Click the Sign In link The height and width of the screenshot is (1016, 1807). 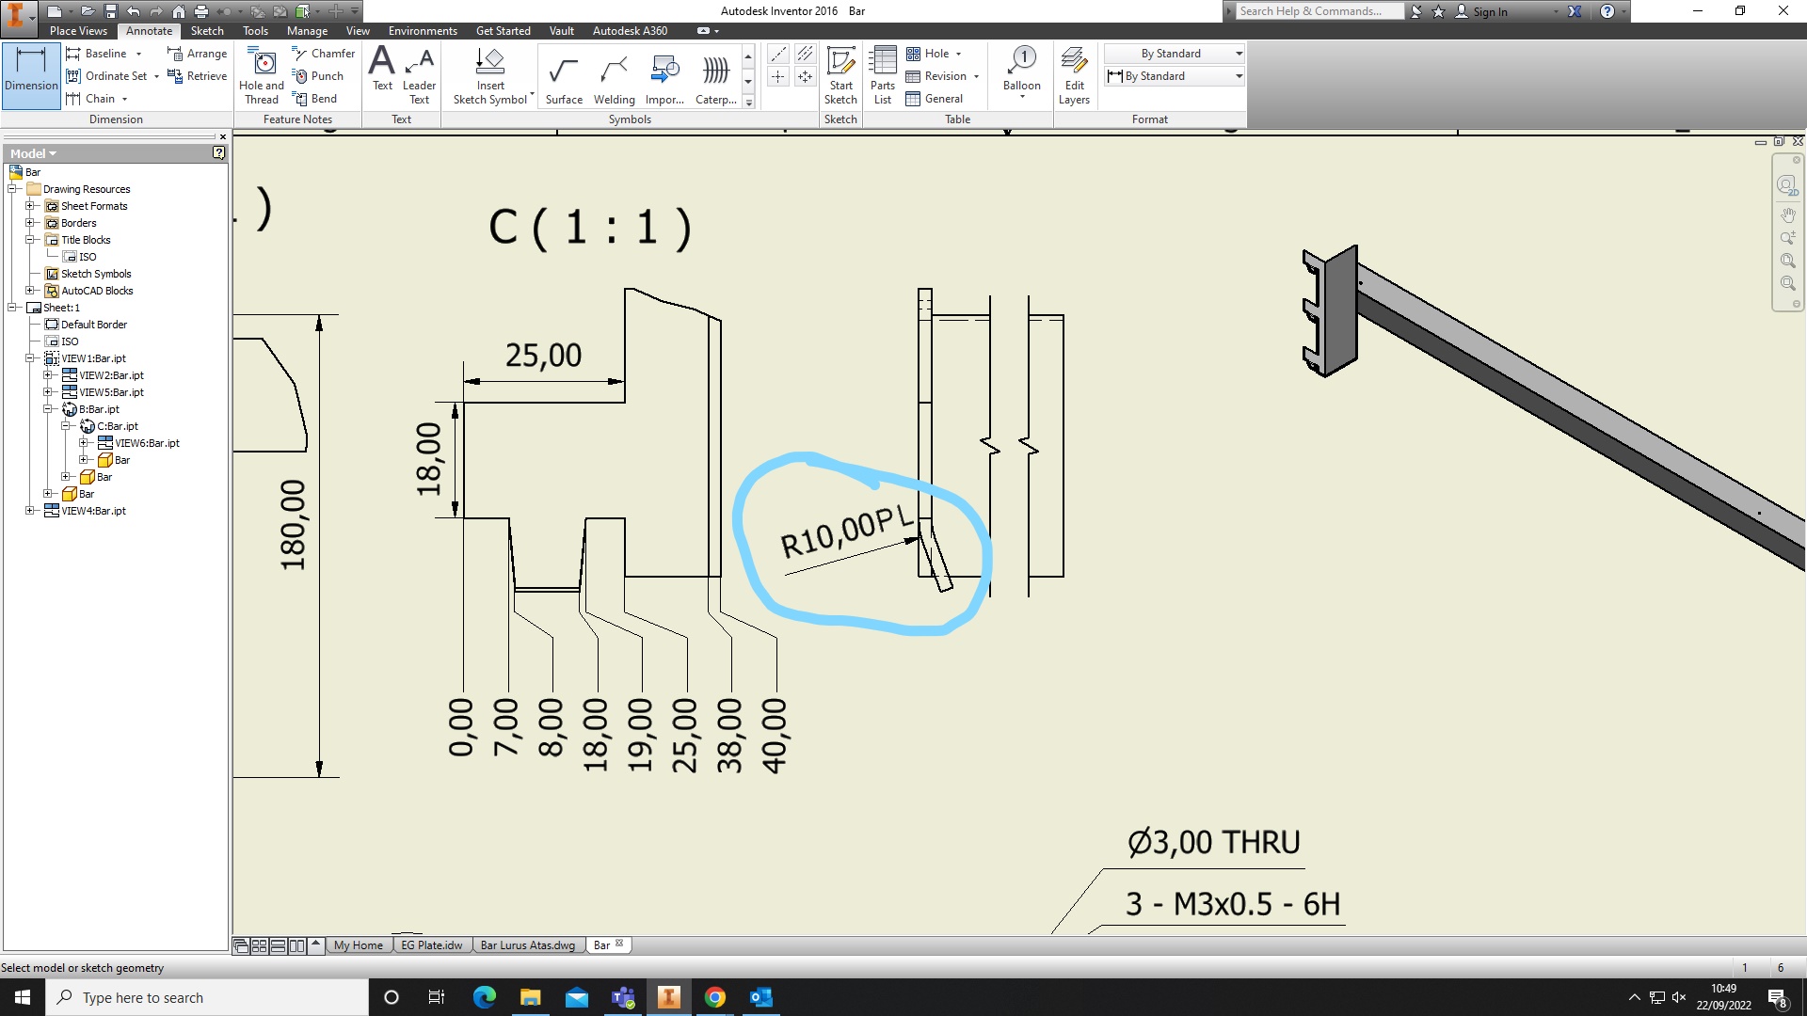[1489, 11]
